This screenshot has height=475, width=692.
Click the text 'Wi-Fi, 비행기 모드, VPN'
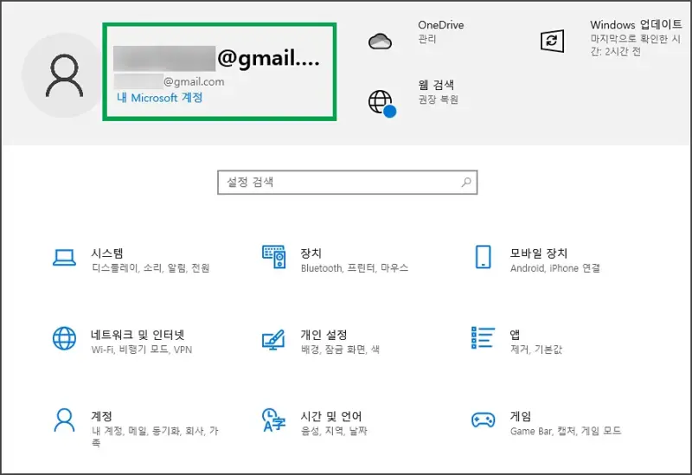(142, 350)
